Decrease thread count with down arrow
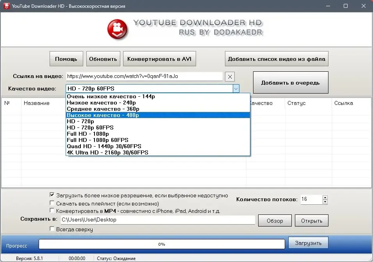 click(325, 202)
